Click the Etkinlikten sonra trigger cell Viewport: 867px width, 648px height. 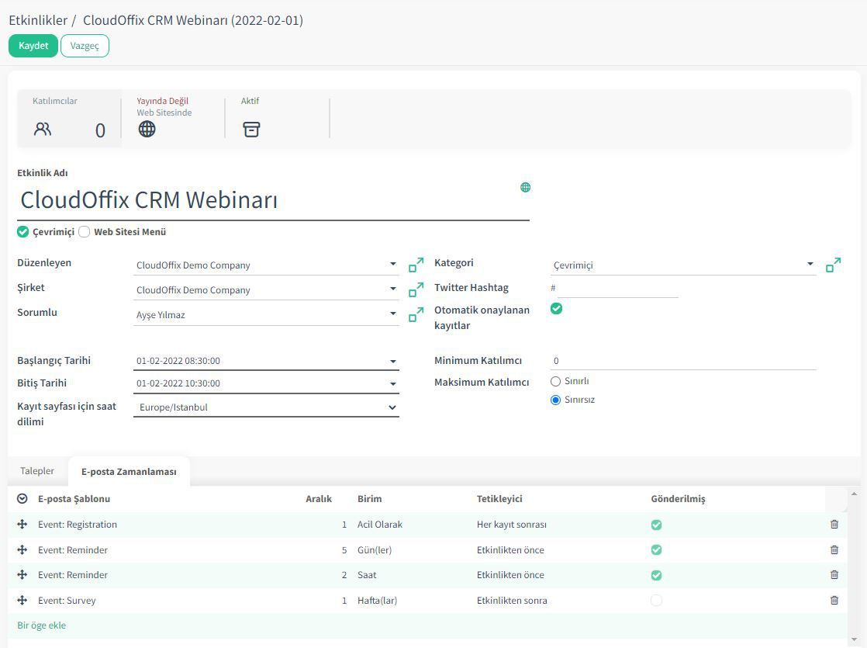(x=512, y=600)
